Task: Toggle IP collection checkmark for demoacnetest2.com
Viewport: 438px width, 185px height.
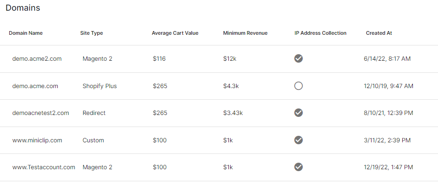Action: point(299,113)
